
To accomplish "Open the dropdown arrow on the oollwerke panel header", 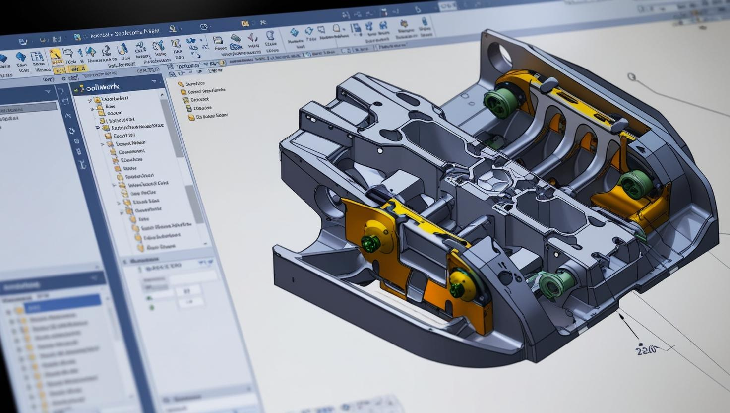I will (154, 81).
